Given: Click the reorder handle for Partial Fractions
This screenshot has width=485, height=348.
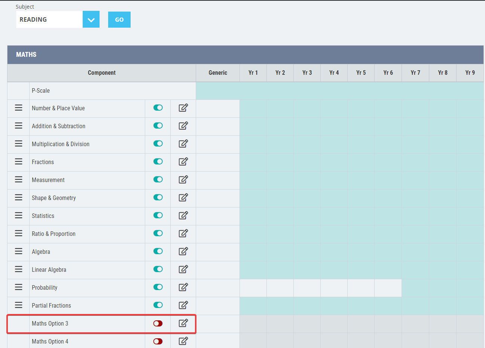Looking at the screenshot, I should pyautogui.click(x=18, y=305).
